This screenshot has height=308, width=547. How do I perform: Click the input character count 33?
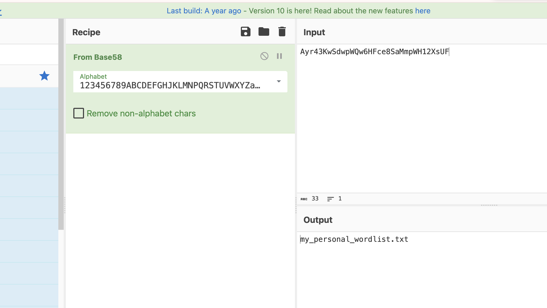click(x=315, y=199)
